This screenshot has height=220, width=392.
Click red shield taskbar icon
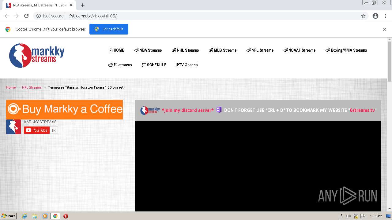pyautogui.click(x=66, y=216)
